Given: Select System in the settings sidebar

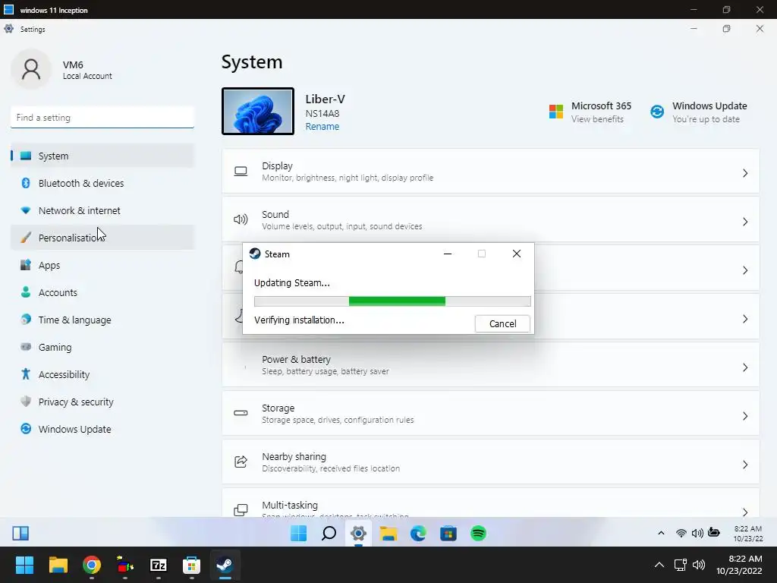Looking at the screenshot, I should (x=102, y=156).
